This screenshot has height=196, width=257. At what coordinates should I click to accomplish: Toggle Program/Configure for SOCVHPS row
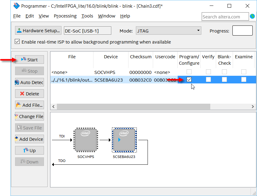coord(189,72)
